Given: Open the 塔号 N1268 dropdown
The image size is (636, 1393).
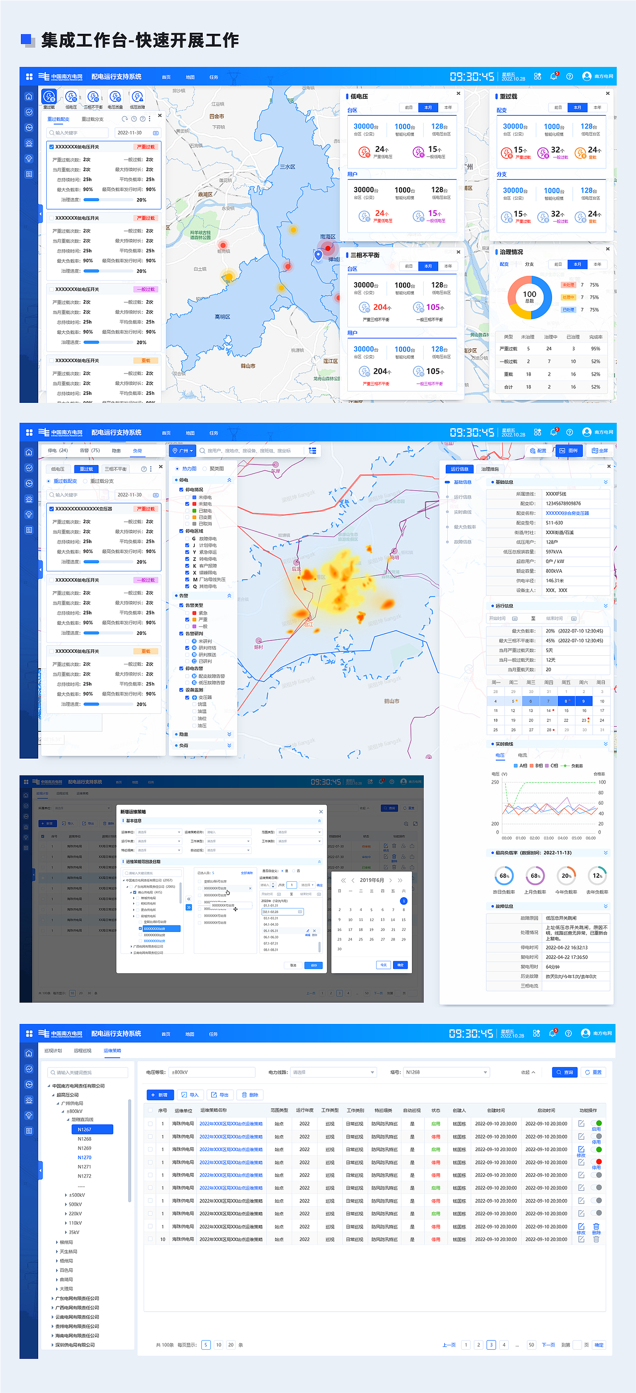Looking at the screenshot, I should (447, 1073).
